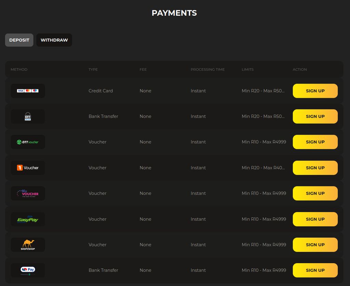Viewport: 350px width, 286px height.
Task: Click the Credit Card type text
Action: point(101,91)
